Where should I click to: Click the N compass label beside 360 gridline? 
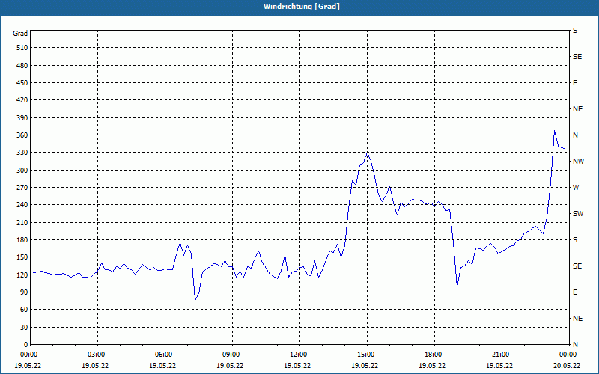pos(575,135)
